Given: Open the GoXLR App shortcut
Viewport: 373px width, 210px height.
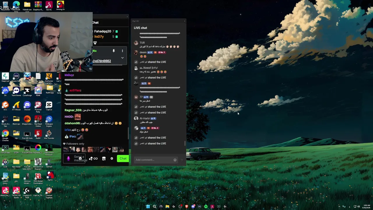Looking at the screenshot, I should tap(5, 149).
